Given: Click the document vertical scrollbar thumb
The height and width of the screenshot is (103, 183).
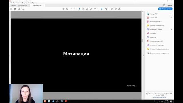Looking at the screenshot, I should (142, 41).
